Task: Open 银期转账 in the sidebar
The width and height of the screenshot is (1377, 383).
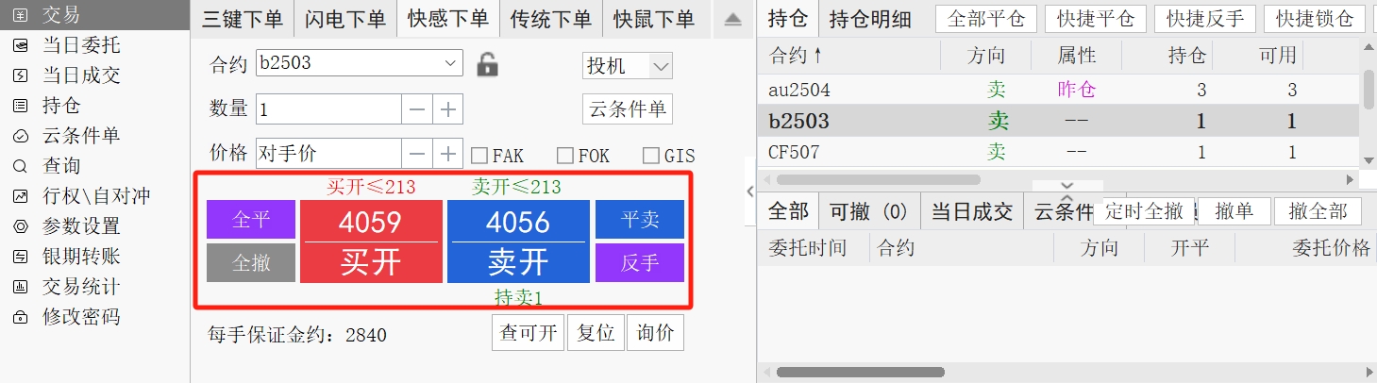Action: tap(81, 257)
